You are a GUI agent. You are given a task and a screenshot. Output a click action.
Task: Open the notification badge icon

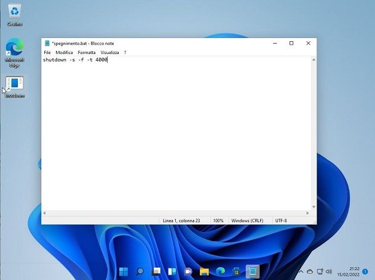365,271
